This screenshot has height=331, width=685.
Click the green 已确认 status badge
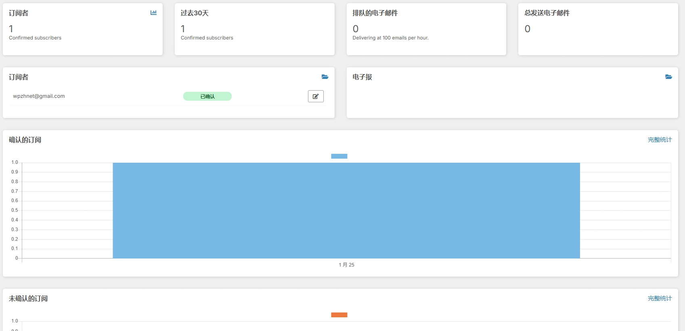tap(207, 96)
